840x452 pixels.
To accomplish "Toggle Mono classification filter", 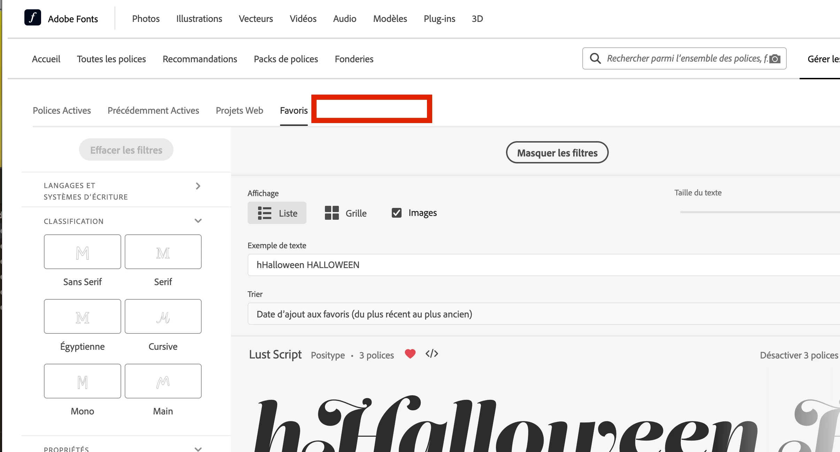I will (83, 381).
